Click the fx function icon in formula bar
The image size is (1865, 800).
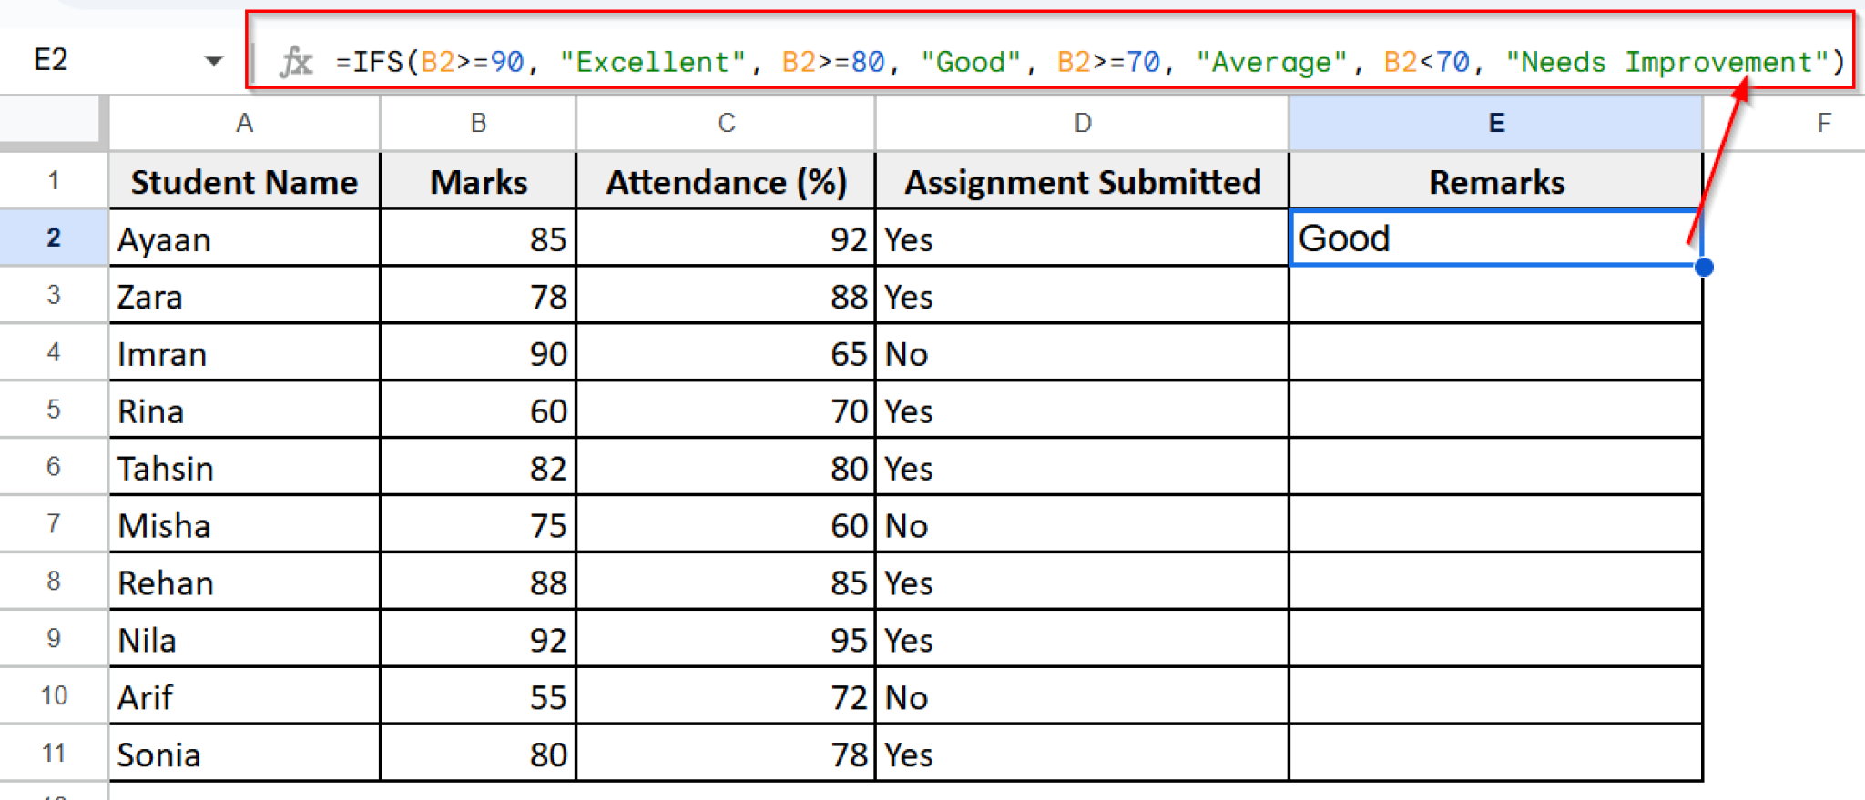click(296, 60)
